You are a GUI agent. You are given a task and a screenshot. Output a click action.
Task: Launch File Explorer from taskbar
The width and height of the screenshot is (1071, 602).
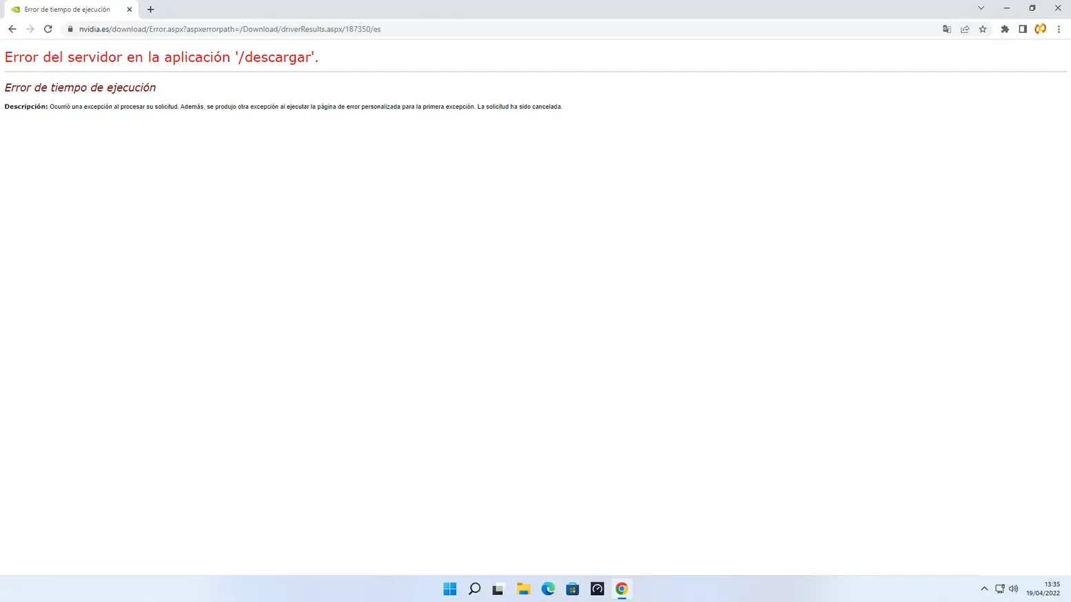pos(524,589)
